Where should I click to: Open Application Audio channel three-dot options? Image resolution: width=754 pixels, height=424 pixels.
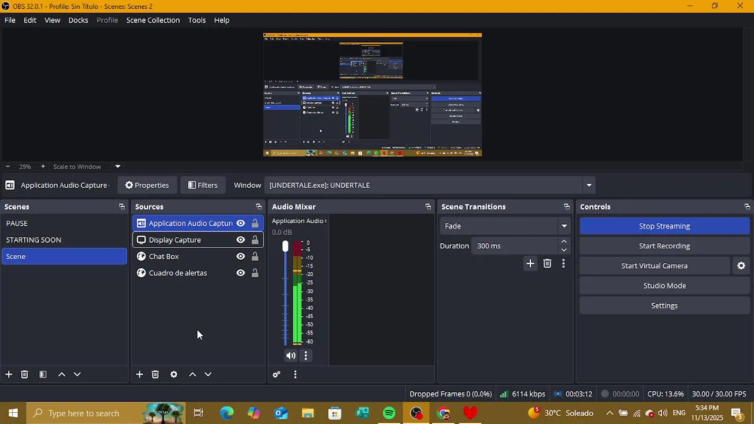pyautogui.click(x=306, y=356)
